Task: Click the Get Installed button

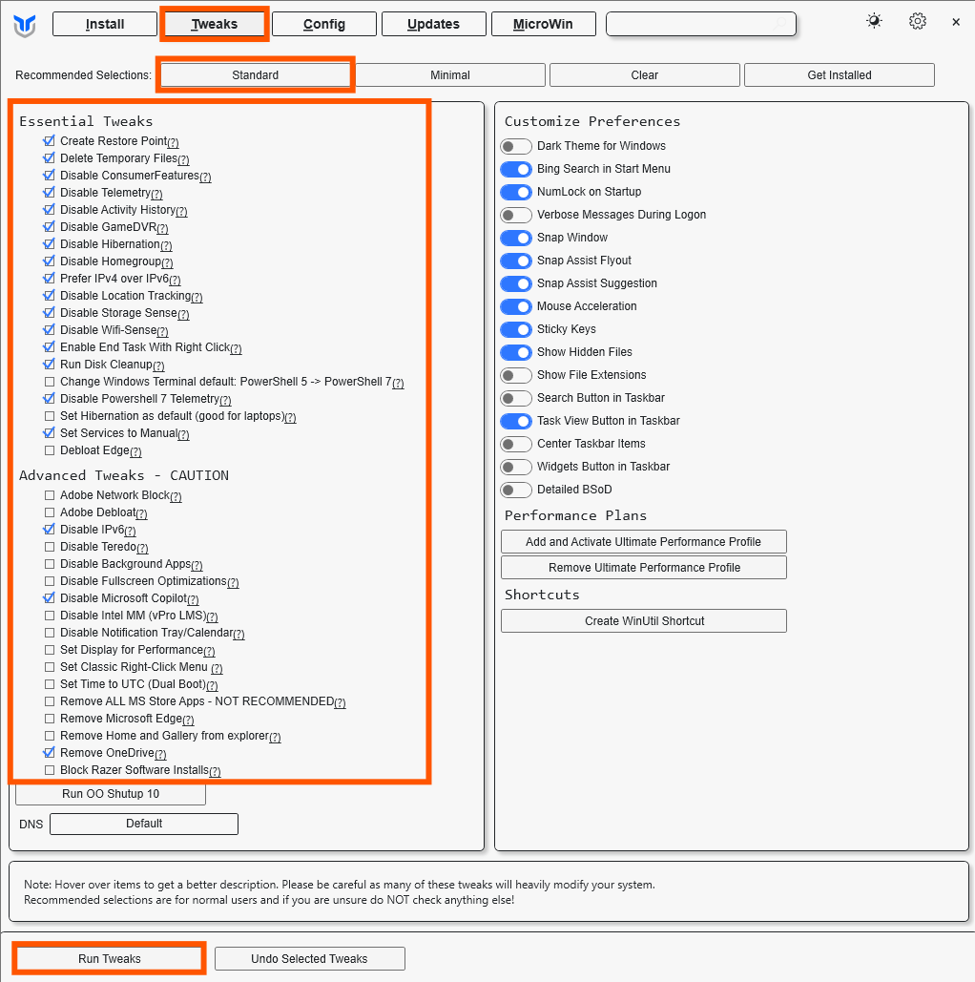Action: (x=840, y=75)
